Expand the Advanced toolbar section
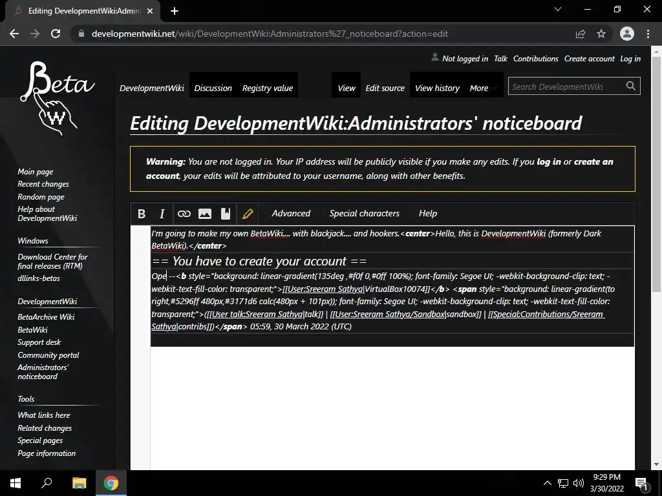Viewport: 662px width, 496px height. tap(291, 213)
